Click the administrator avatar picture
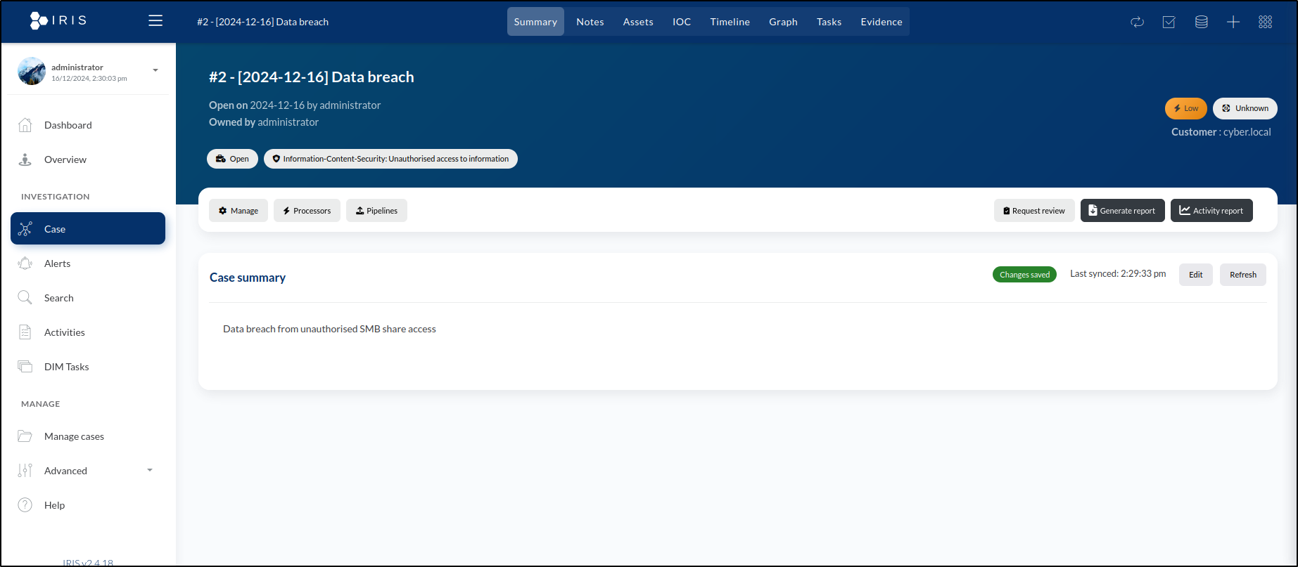 pyautogui.click(x=32, y=71)
